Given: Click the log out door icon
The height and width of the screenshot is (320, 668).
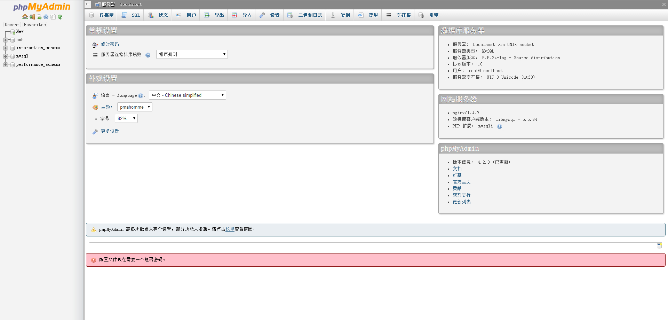Looking at the screenshot, I should (x=32, y=17).
